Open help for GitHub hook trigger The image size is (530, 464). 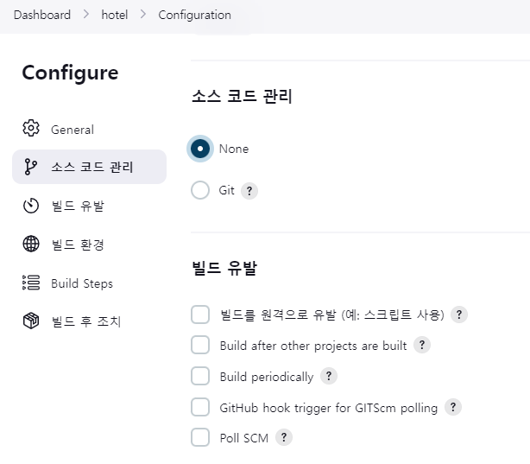453,407
